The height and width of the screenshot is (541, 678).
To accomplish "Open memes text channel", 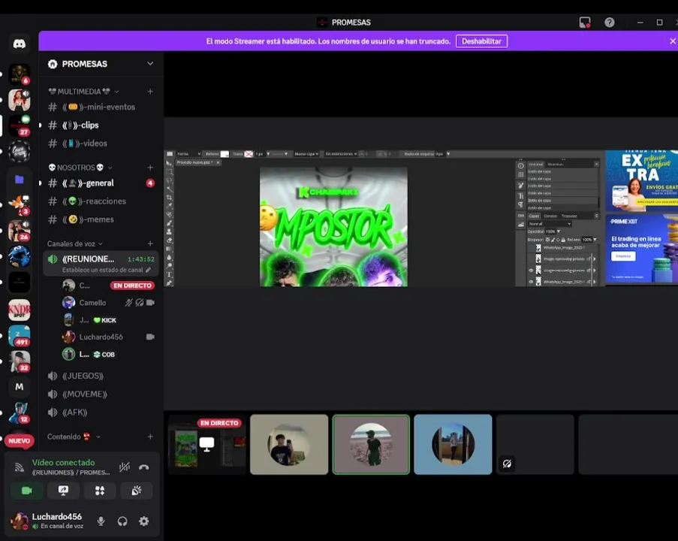I will point(101,219).
